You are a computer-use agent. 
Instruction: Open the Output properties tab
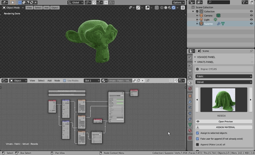tap(190, 71)
